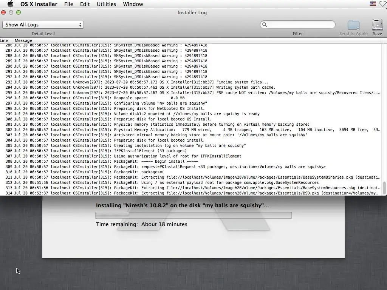Image resolution: width=387 pixels, height=290 pixels.
Task: Select log line 287 SMSystem_DMDiskBased Warning
Action: tap(191, 50)
